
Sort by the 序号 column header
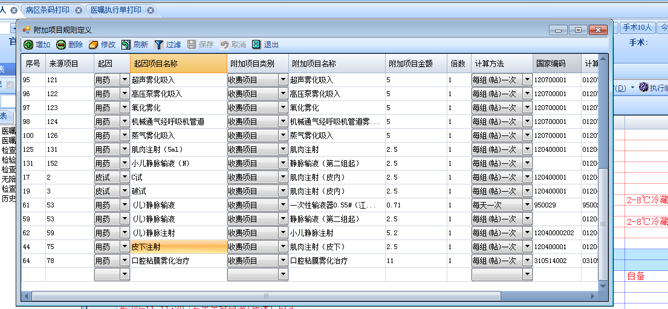[33, 63]
